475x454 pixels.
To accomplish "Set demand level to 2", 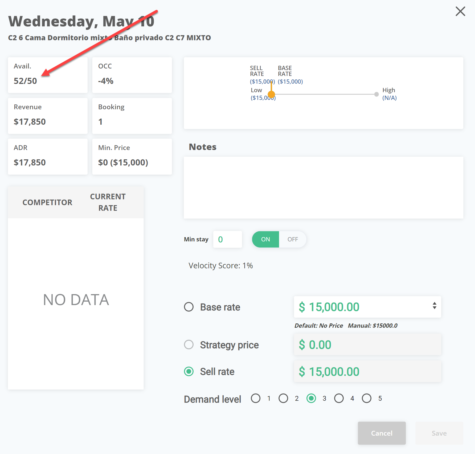I will [x=283, y=398].
